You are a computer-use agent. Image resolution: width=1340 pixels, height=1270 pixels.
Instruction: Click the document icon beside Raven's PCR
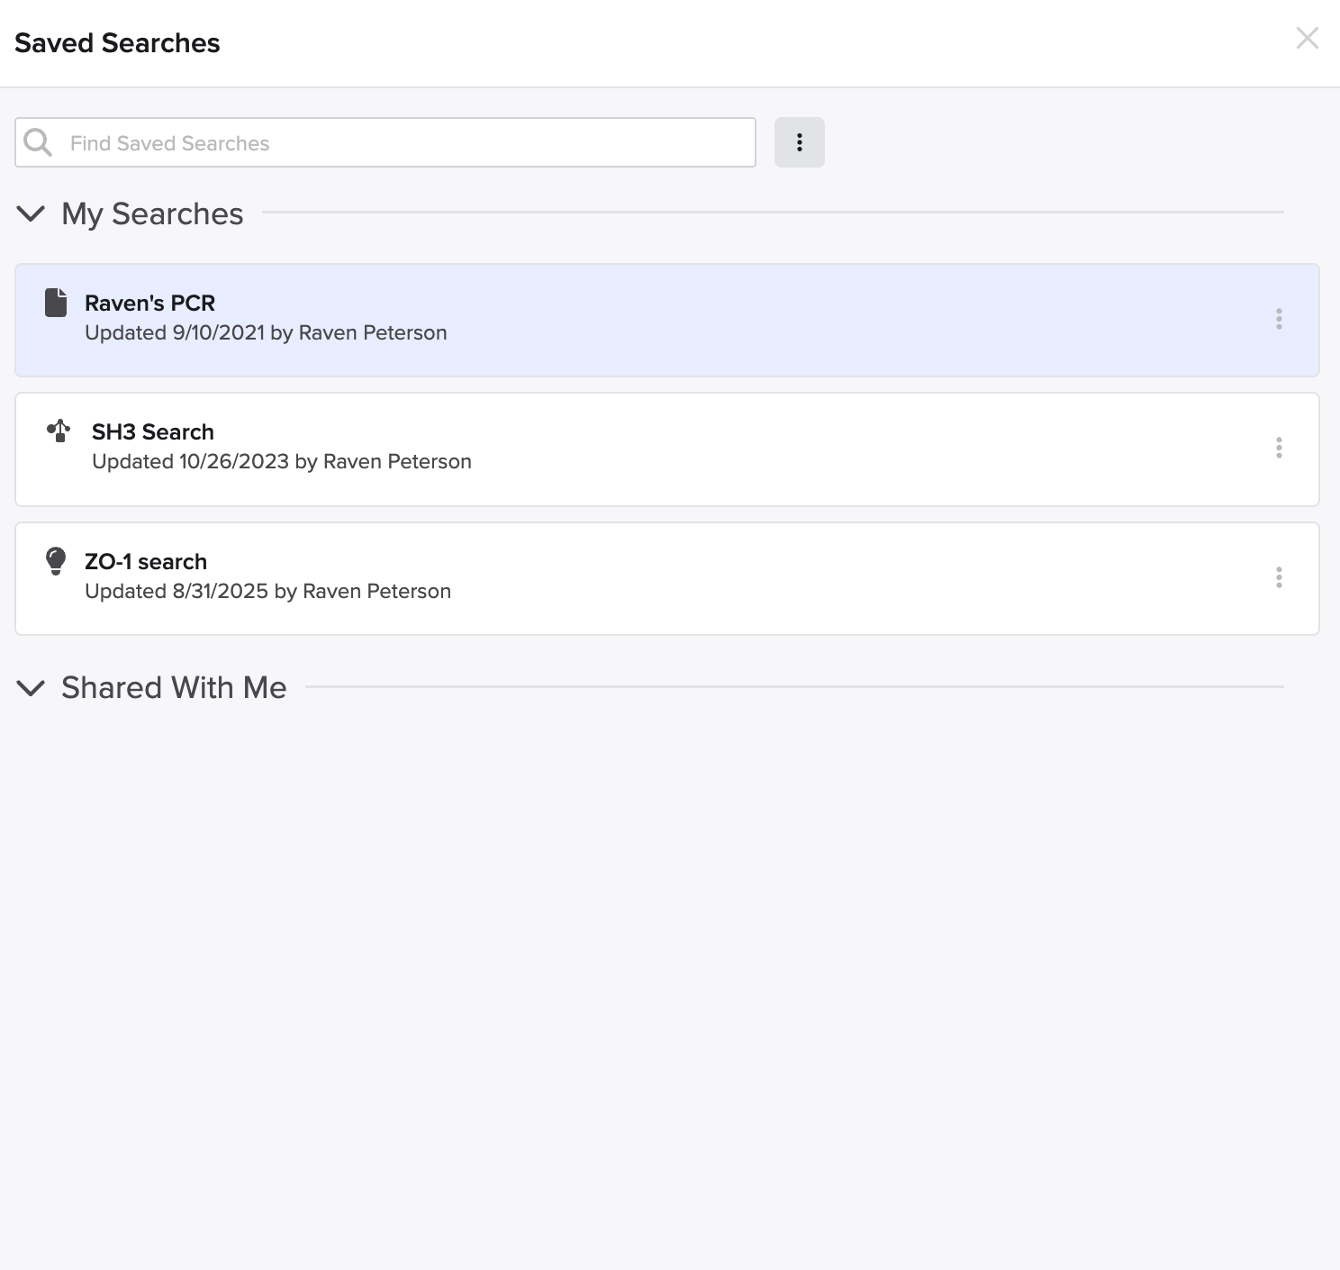56,303
